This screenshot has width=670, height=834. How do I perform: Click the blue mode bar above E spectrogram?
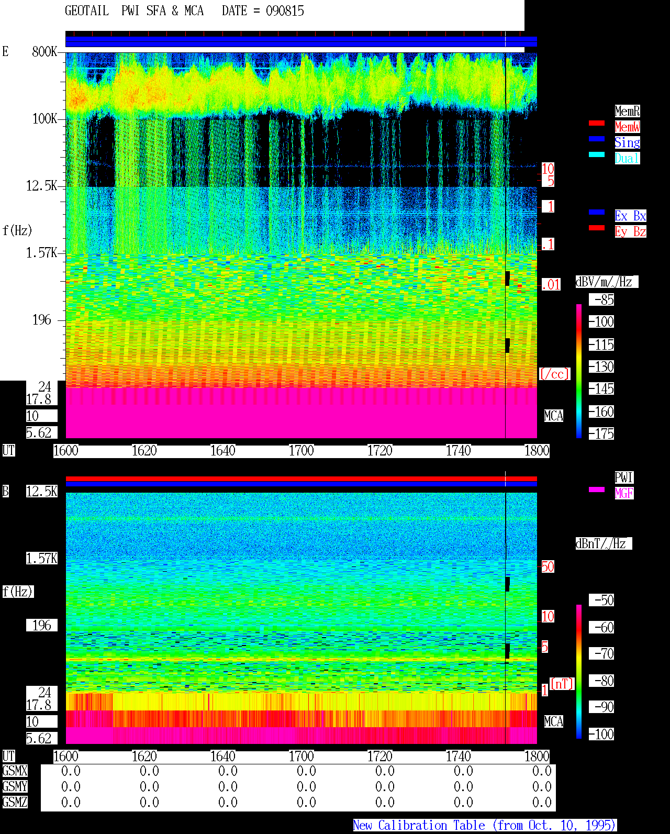click(x=301, y=41)
